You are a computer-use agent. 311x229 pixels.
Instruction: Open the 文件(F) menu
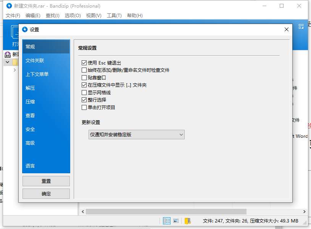click(x=13, y=16)
